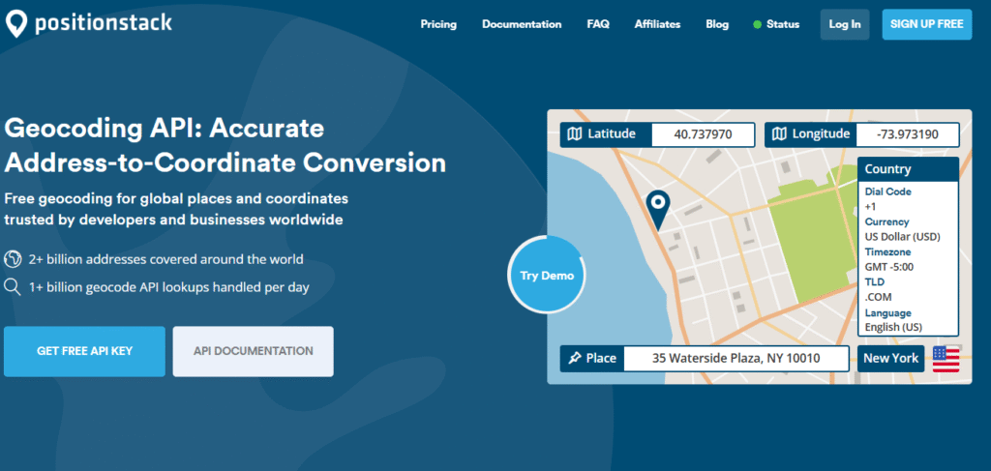Click the green Status indicator dot
991x471 pixels.
757,24
